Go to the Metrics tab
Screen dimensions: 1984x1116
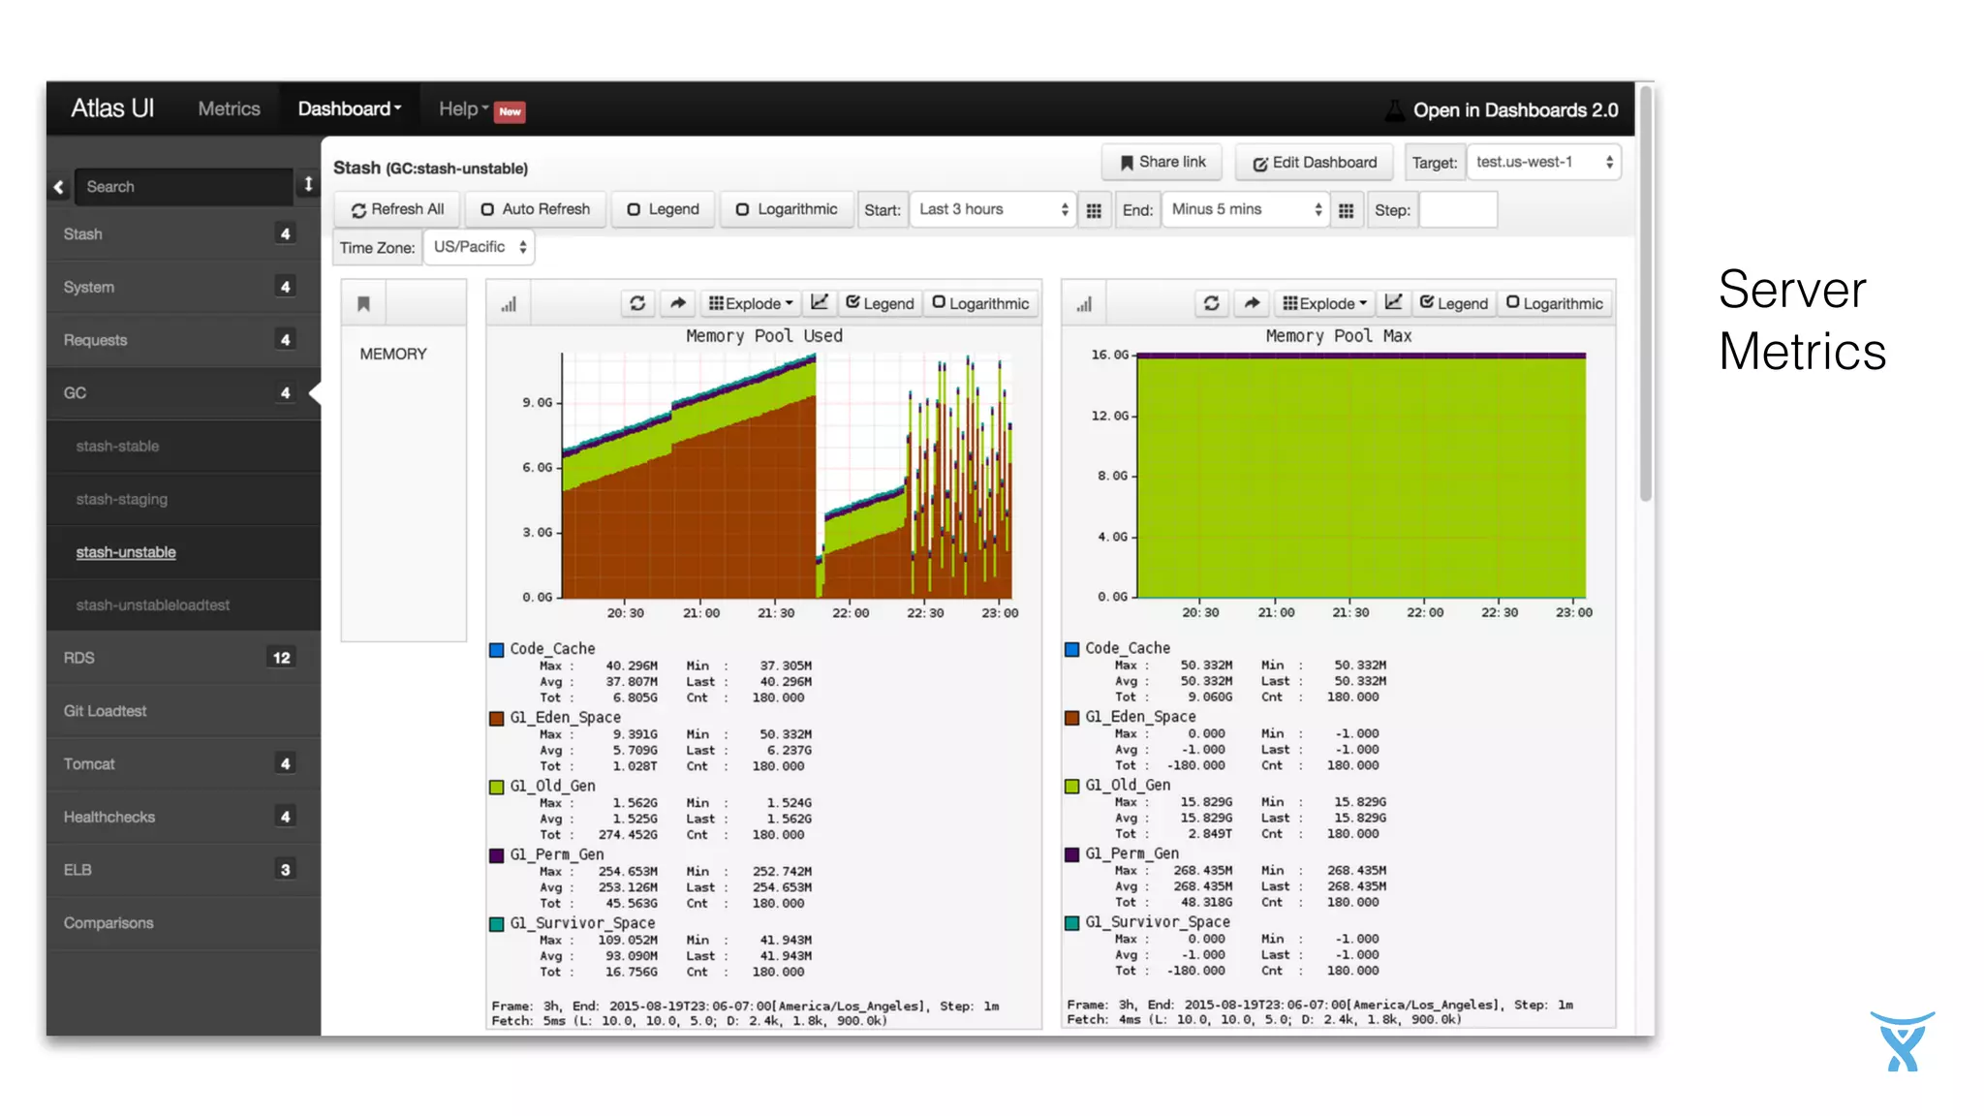(x=229, y=108)
